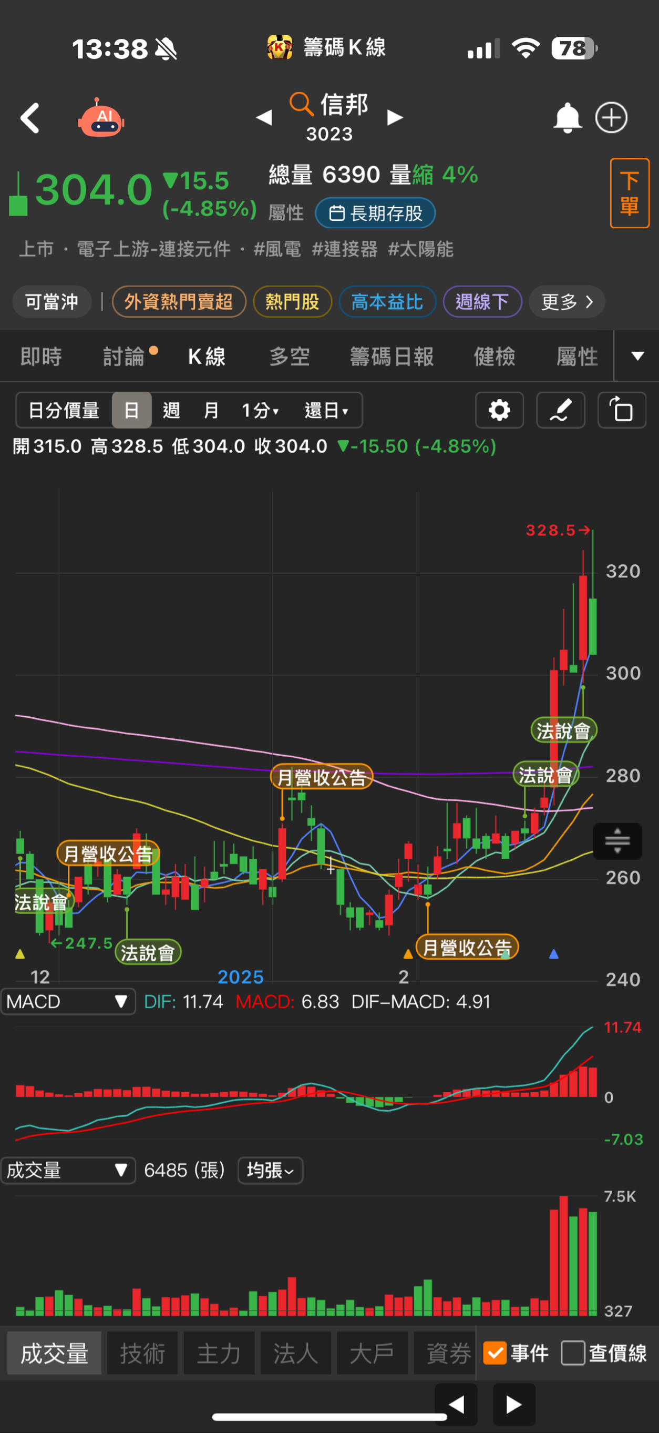Switch to 即時 tab
This screenshot has width=659, height=1433.
[41, 356]
